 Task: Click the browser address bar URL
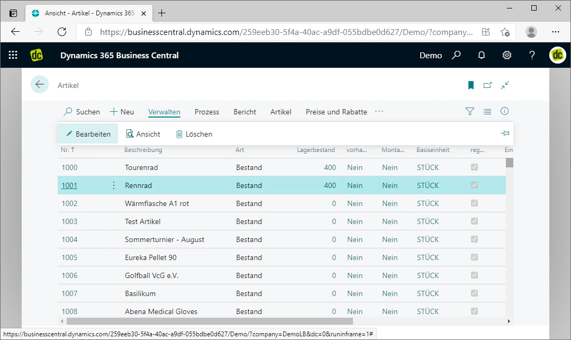[286, 32]
